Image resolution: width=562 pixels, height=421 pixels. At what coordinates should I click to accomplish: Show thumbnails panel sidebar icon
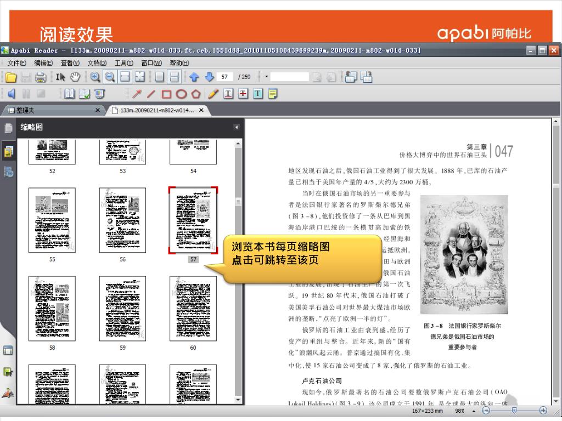point(8,151)
